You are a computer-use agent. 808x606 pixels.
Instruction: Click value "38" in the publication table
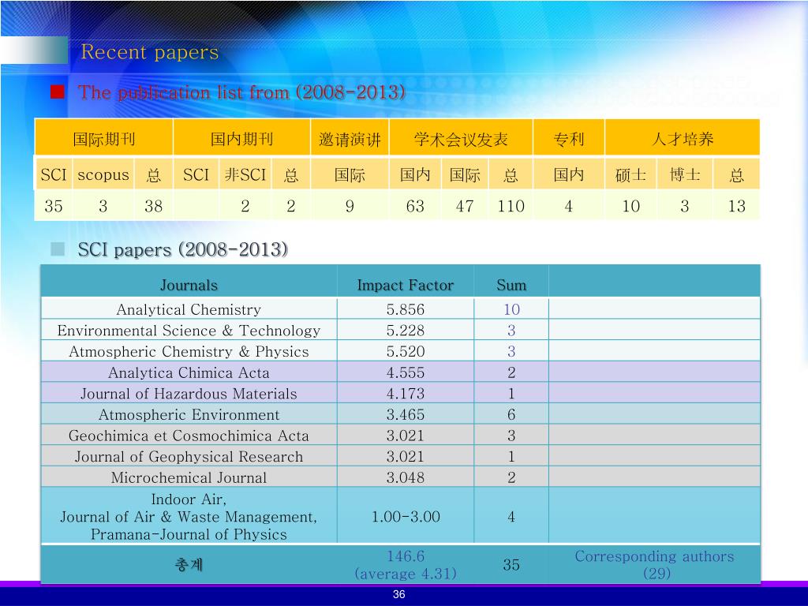click(154, 206)
